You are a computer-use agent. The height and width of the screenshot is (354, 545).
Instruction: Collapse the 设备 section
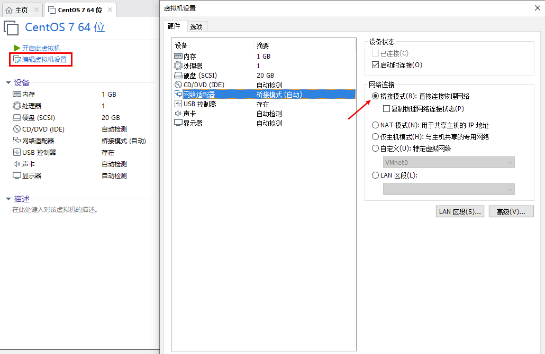tap(8, 82)
